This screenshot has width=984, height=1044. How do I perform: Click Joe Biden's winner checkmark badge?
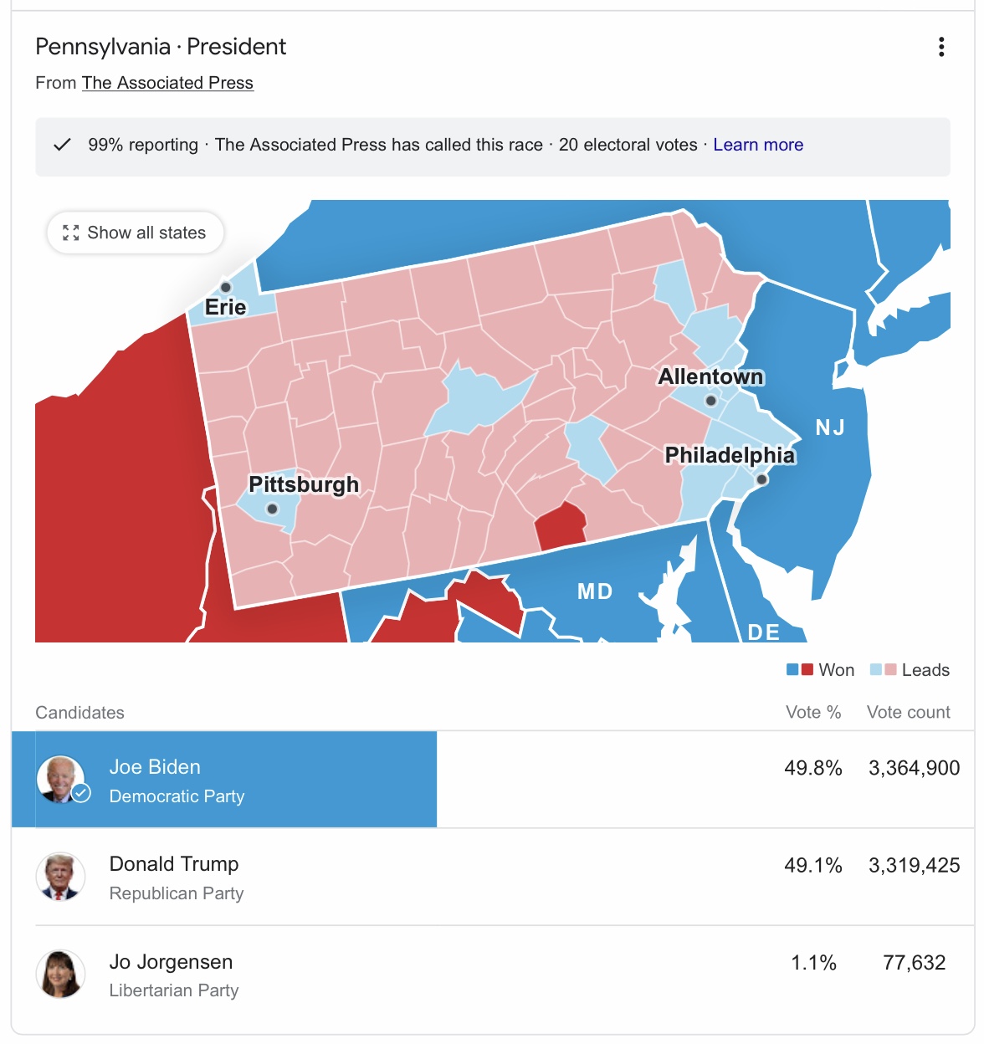(81, 792)
